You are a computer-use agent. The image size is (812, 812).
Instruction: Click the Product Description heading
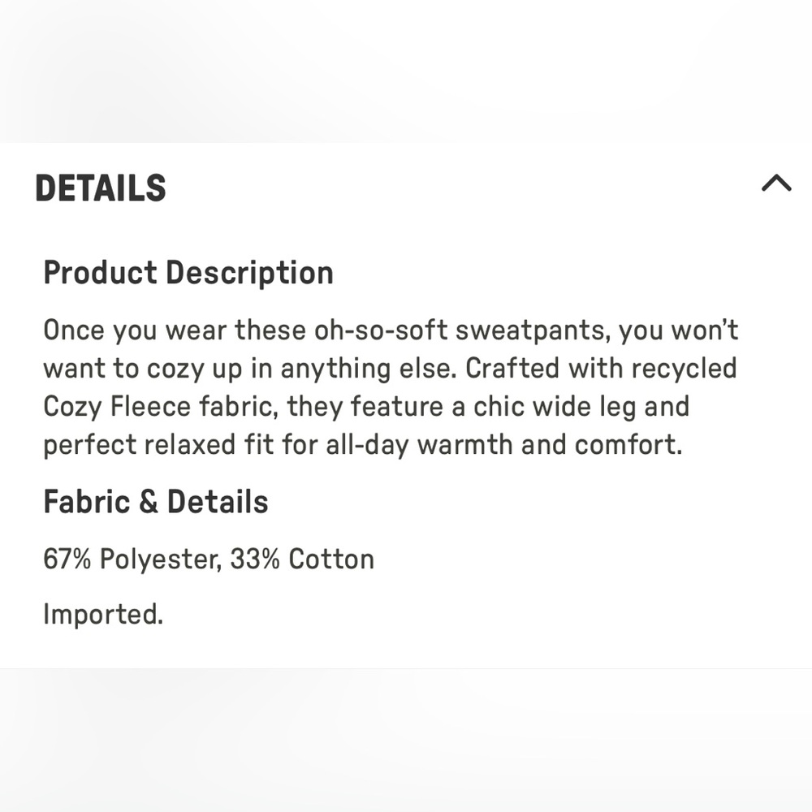pyautogui.click(x=188, y=273)
